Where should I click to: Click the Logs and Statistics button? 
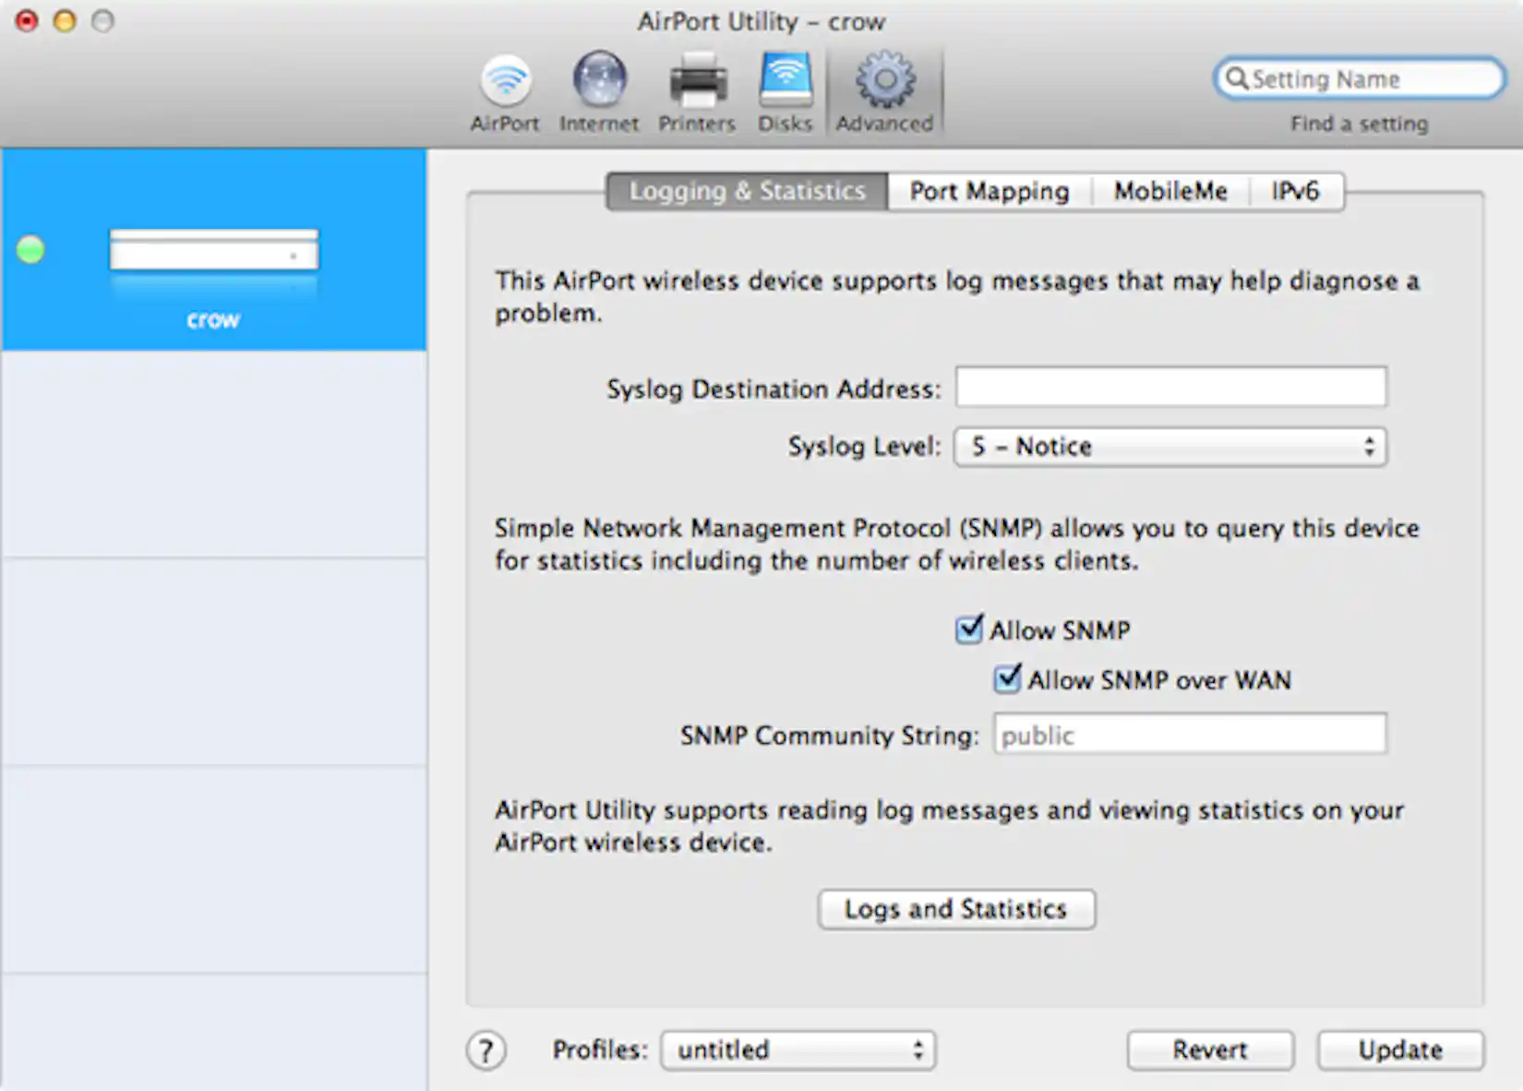[955, 909]
